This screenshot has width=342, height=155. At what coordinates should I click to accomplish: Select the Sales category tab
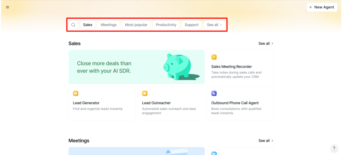tap(88, 25)
